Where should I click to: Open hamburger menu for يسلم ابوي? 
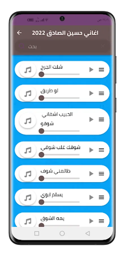(101, 197)
